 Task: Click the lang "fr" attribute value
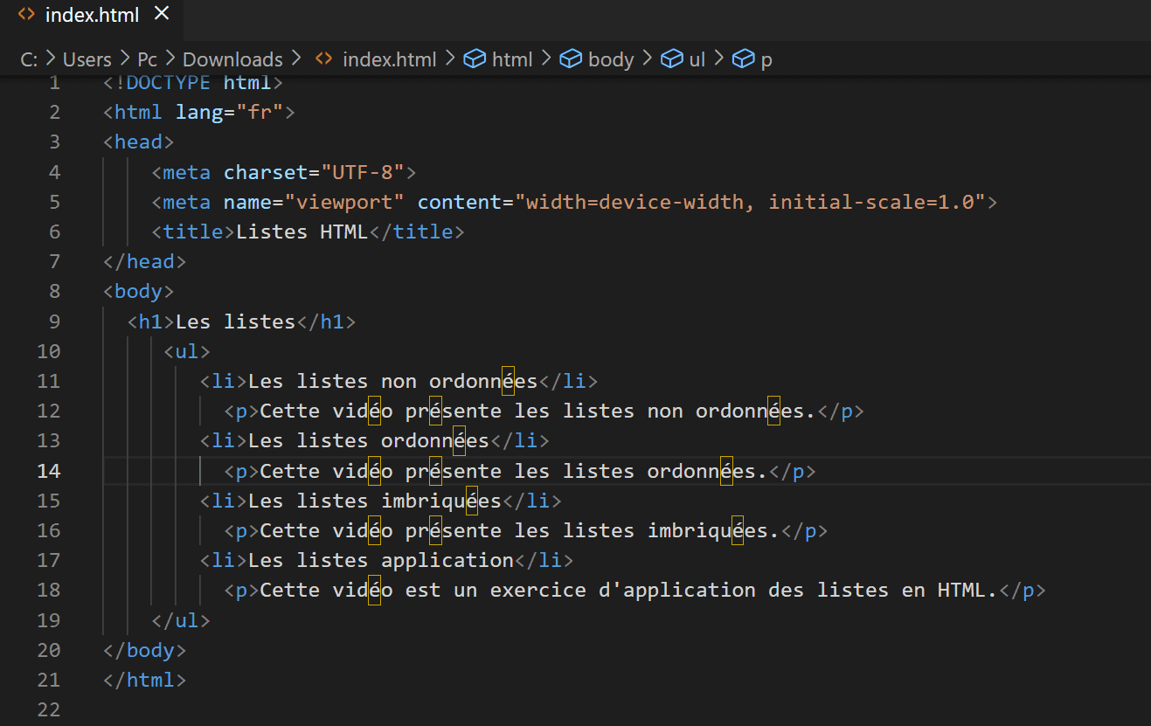[260, 113]
